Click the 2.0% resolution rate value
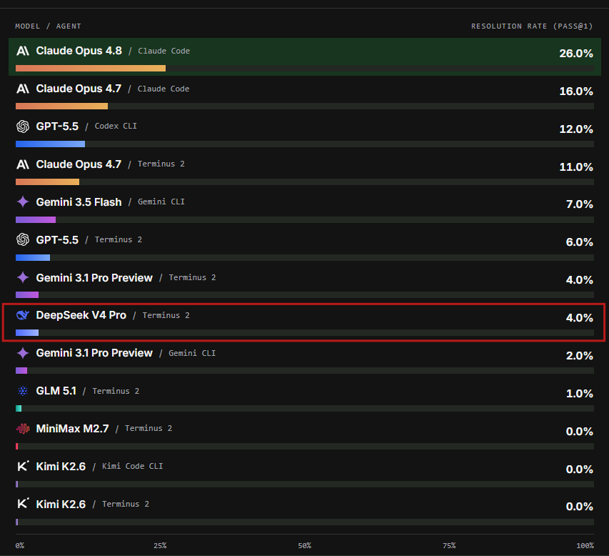609x556 pixels. 580,356
